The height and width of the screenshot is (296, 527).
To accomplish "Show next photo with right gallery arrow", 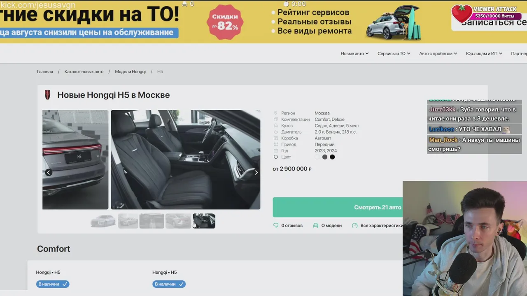I will (x=256, y=173).
